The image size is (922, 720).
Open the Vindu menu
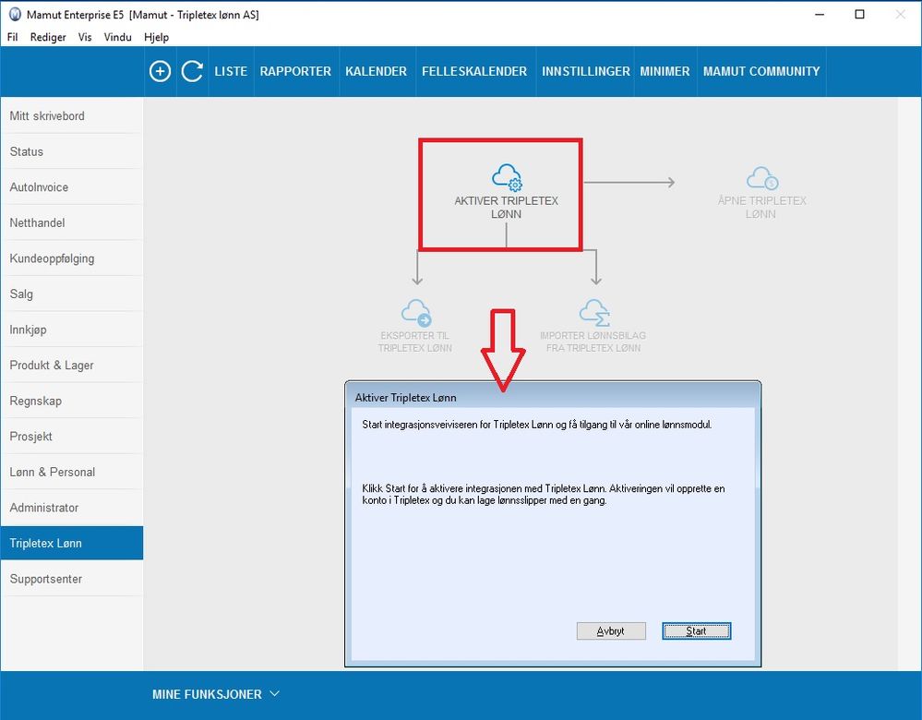point(117,37)
